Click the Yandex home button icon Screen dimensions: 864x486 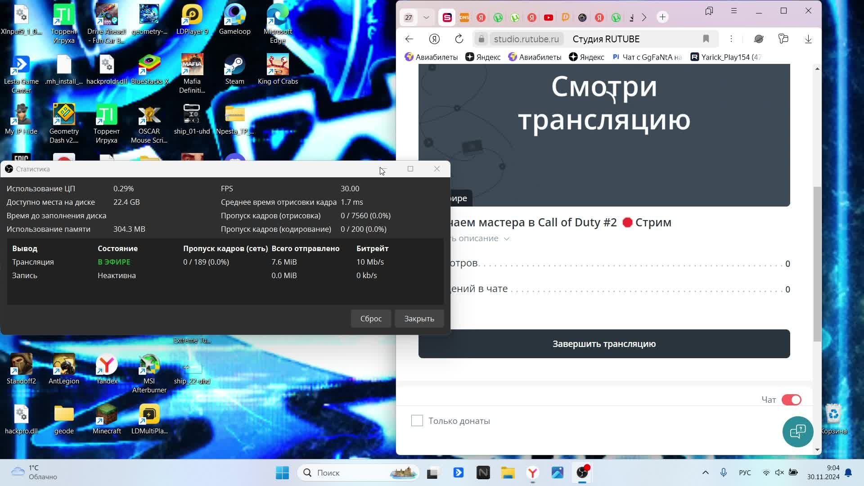click(x=434, y=39)
